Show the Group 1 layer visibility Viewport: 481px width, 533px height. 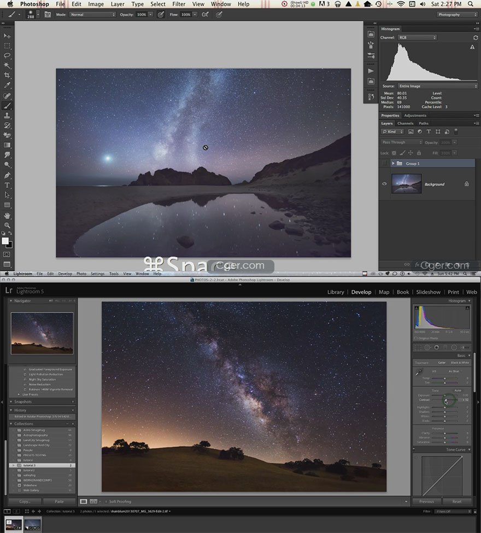384,164
